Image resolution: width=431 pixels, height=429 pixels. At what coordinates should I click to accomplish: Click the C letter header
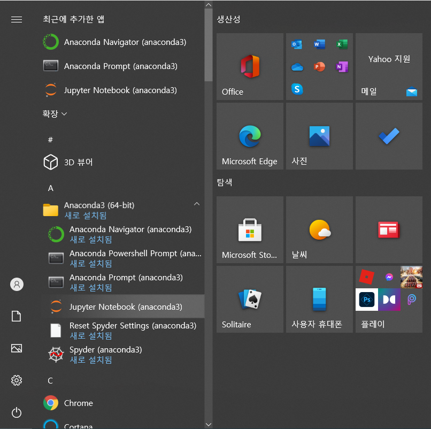(50, 381)
